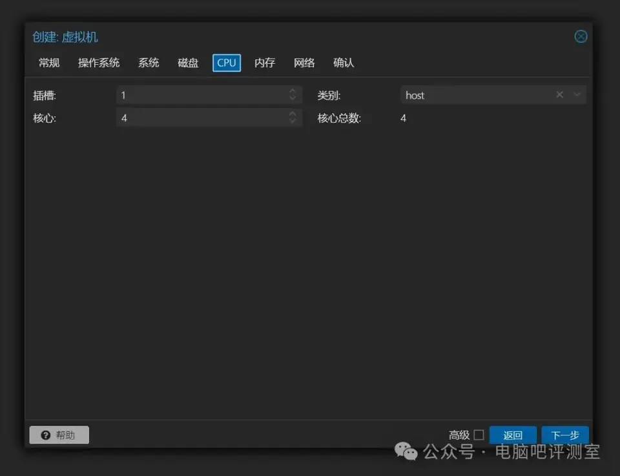Image resolution: width=620 pixels, height=476 pixels.
Task: Go to the 磁盘 tab
Action: (188, 63)
